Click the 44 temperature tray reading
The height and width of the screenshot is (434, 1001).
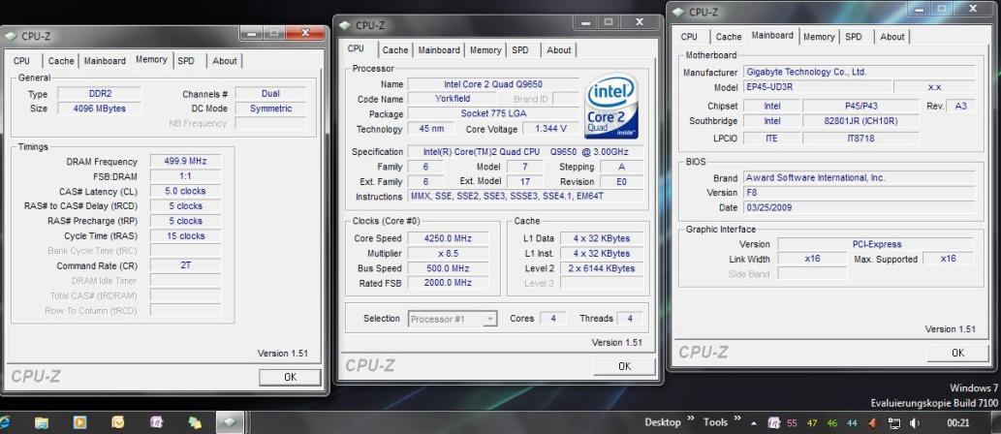(x=852, y=423)
